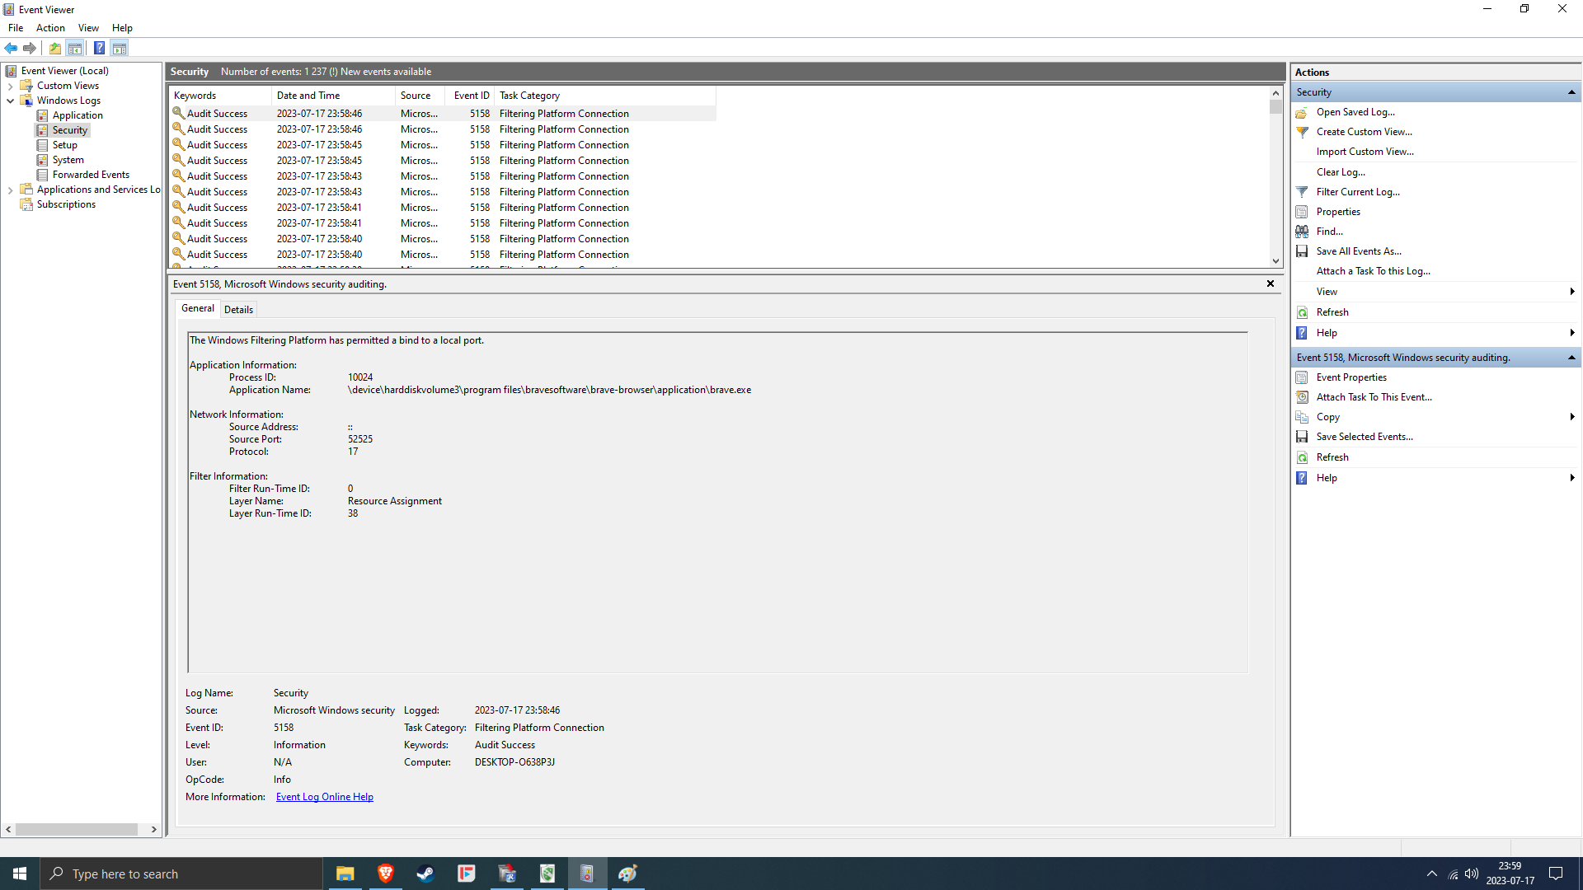Click the Help question-mark toolbar icon
The height and width of the screenshot is (890, 1583).
(99, 48)
